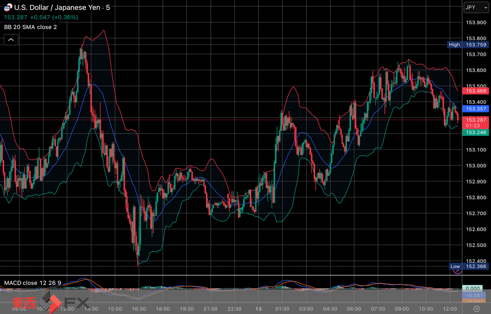Image resolution: width=491 pixels, height=314 pixels.
Task: Click the blue basis 153.357 price label
Action: (475, 109)
